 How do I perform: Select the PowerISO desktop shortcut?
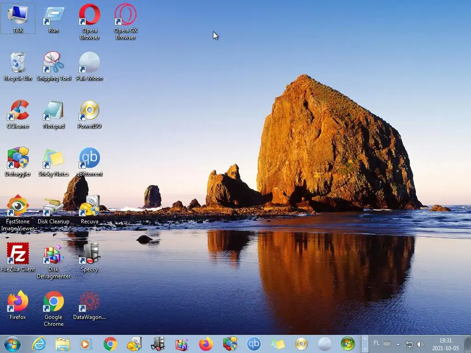pos(90,114)
